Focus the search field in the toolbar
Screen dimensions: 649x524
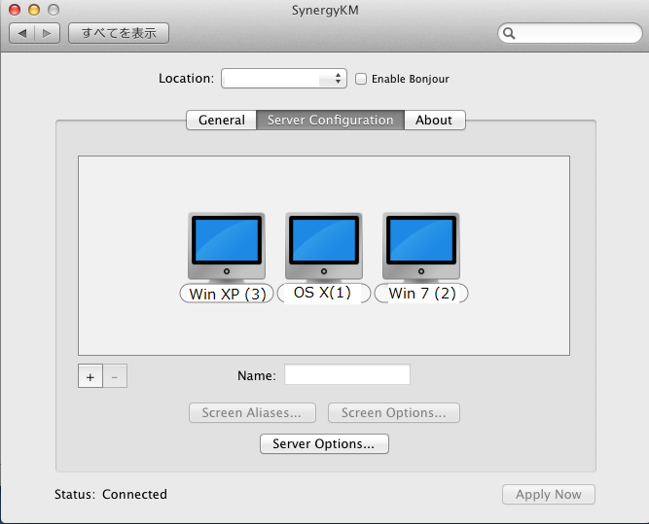click(x=570, y=33)
